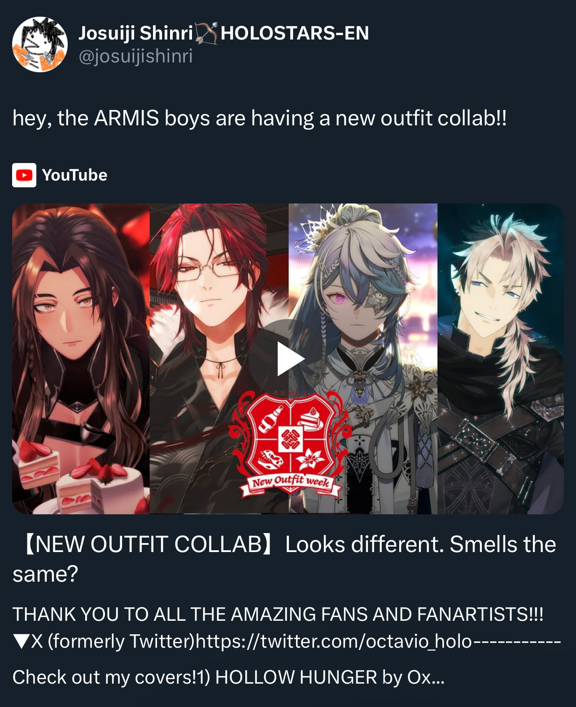Click the bow and arrow emoji
Viewport: 576px width, 707px height.
click(206, 33)
